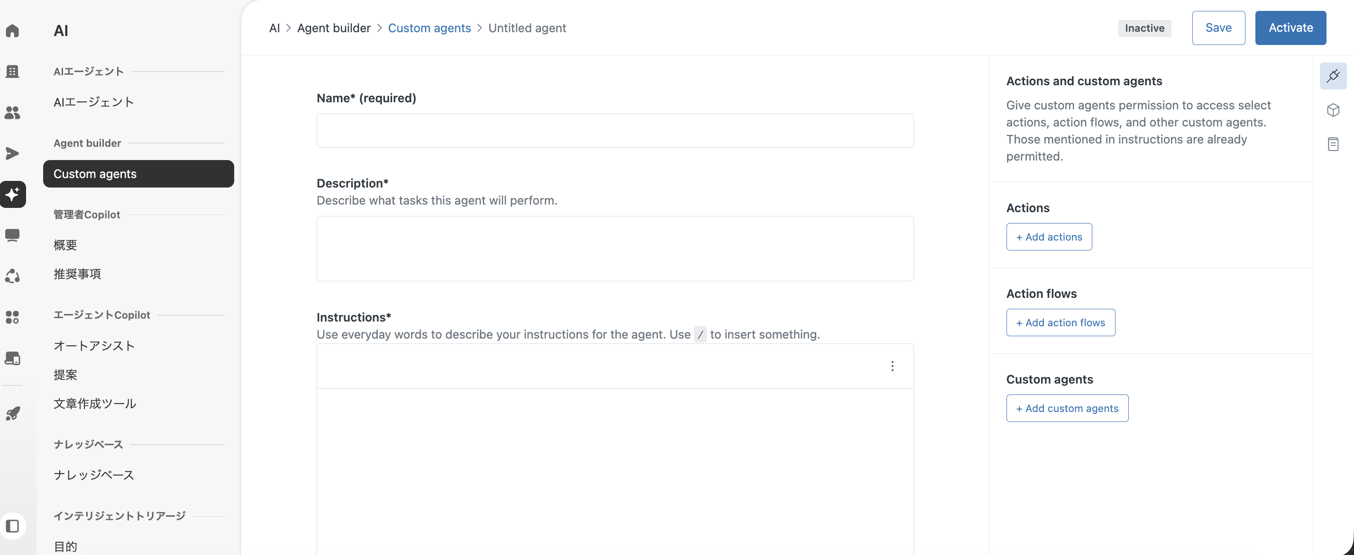Click + Add custom agents button
The height and width of the screenshot is (555, 1354).
(x=1067, y=408)
